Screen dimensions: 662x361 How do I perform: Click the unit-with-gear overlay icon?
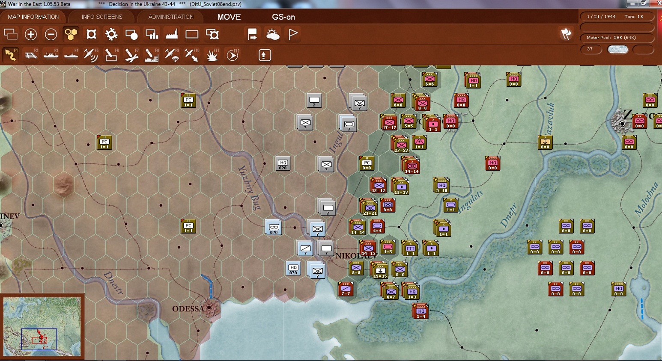pyautogui.click(x=212, y=34)
